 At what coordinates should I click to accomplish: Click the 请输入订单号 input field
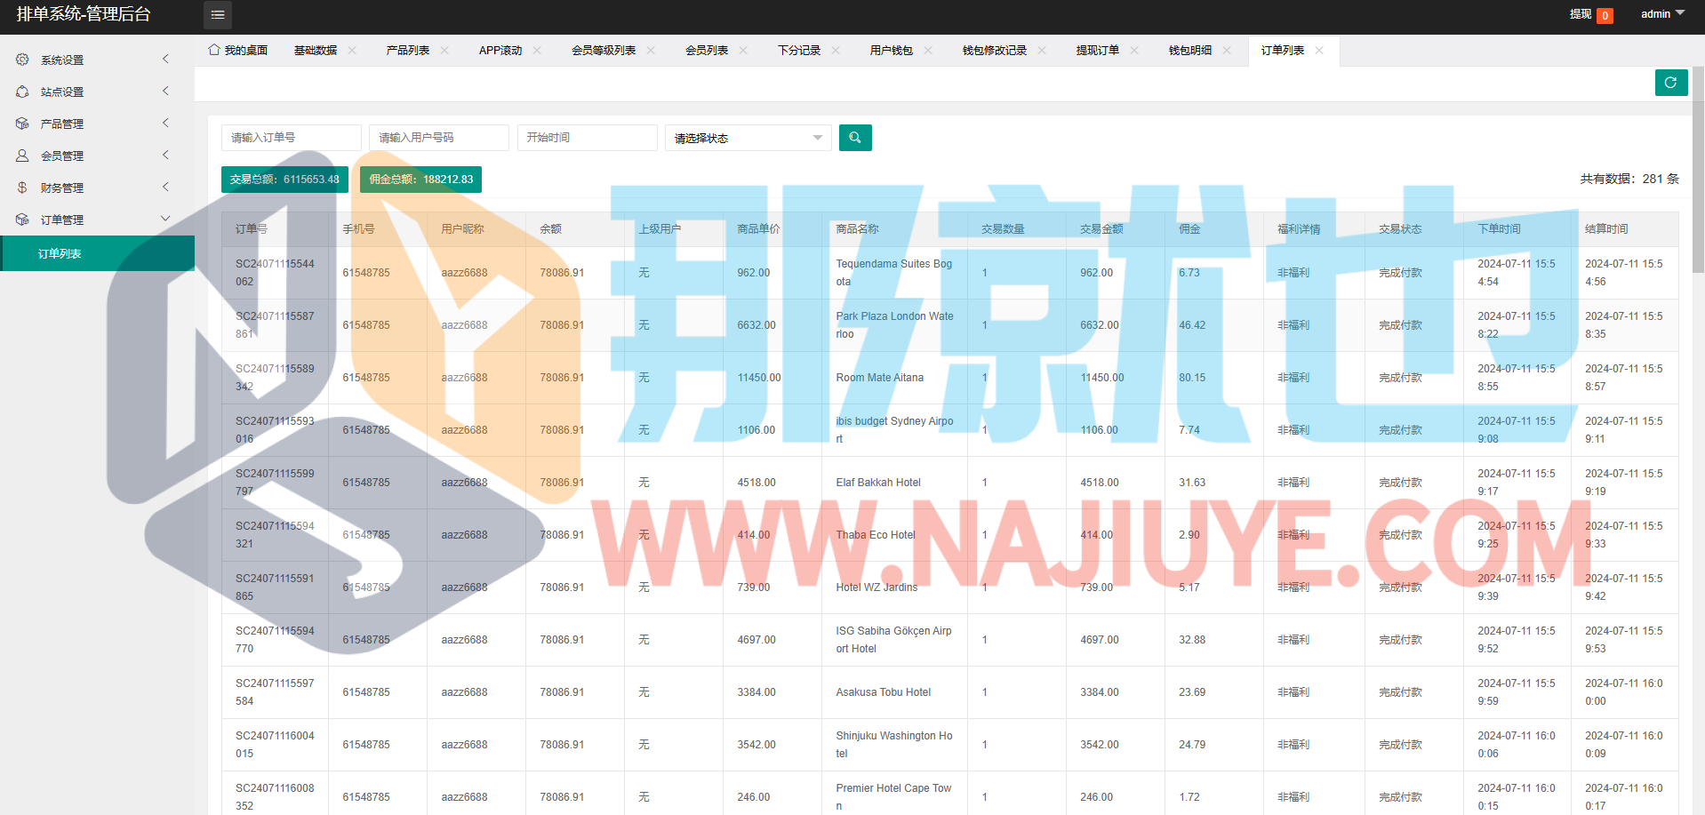(x=291, y=138)
